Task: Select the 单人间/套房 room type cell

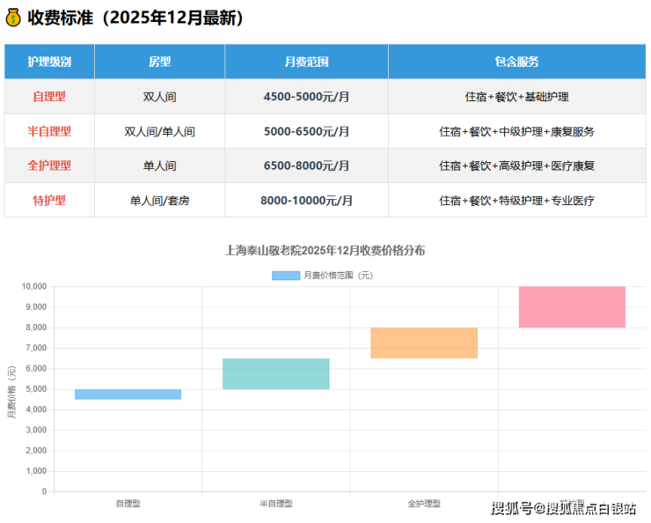Action: (x=159, y=200)
